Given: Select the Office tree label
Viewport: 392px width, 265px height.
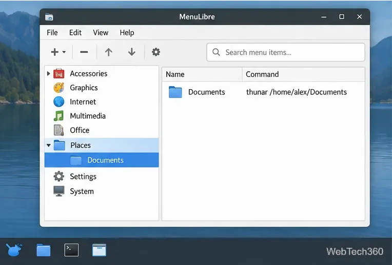Looking at the screenshot, I should pyautogui.click(x=80, y=130).
